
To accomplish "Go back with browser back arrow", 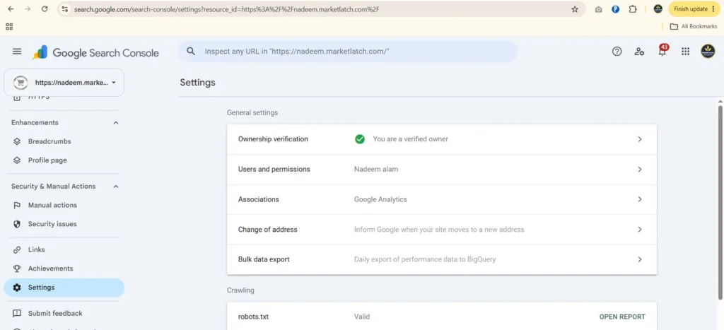I will pyautogui.click(x=11, y=8).
